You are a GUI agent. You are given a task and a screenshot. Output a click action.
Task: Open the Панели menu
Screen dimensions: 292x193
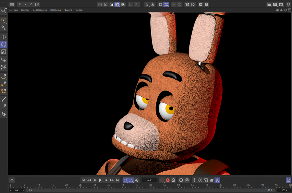(79, 10)
